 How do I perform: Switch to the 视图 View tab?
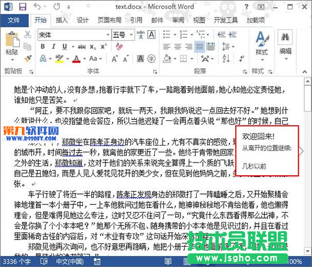(x=199, y=20)
